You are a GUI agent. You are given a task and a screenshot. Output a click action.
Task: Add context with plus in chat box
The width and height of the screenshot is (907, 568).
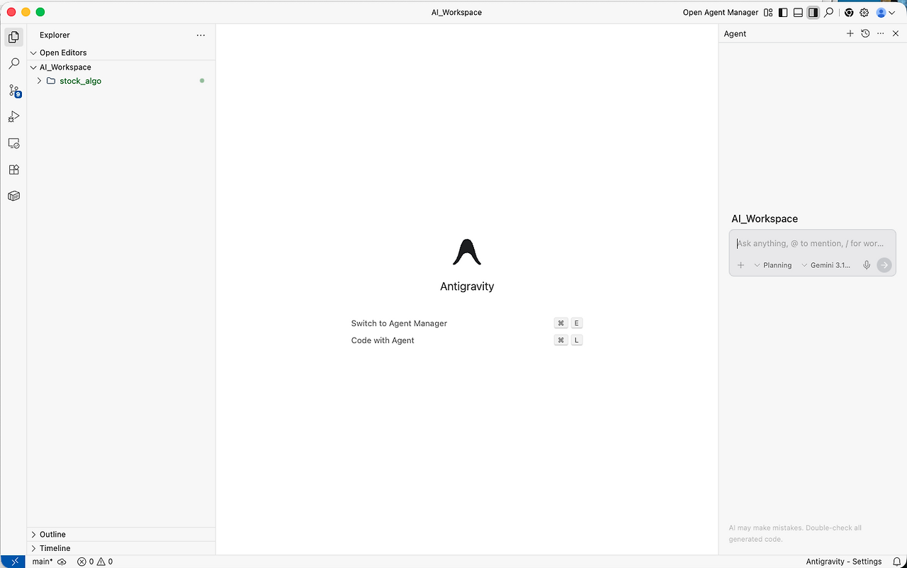(x=741, y=265)
